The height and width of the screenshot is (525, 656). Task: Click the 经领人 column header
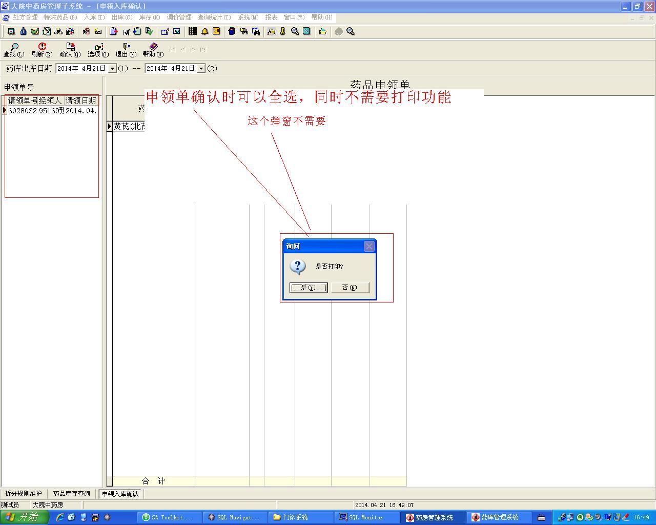pos(51,100)
